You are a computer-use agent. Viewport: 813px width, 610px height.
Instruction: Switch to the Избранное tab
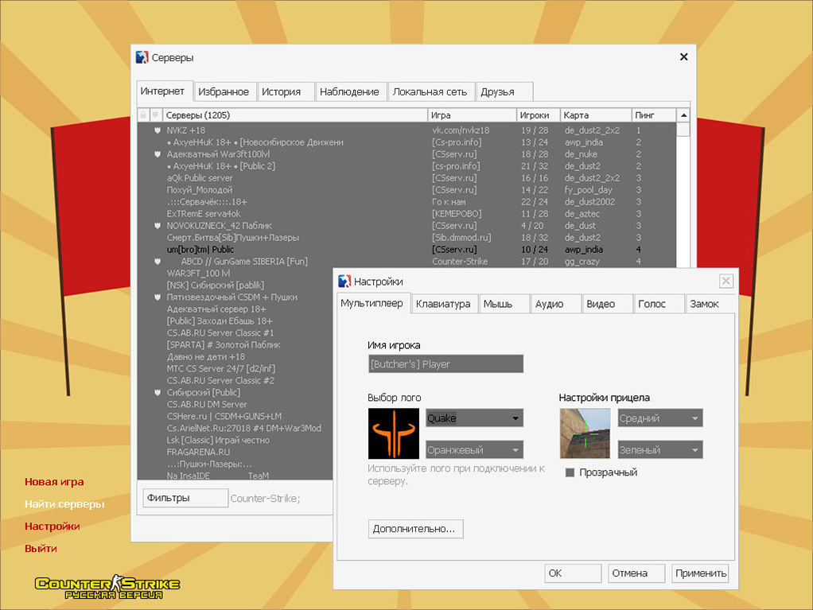225,91
